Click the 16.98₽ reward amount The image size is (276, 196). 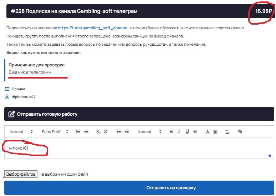(x=264, y=11)
